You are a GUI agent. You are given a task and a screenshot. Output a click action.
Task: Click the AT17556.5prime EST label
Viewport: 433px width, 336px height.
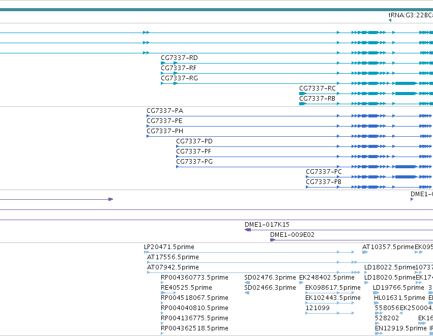[x=173, y=257]
